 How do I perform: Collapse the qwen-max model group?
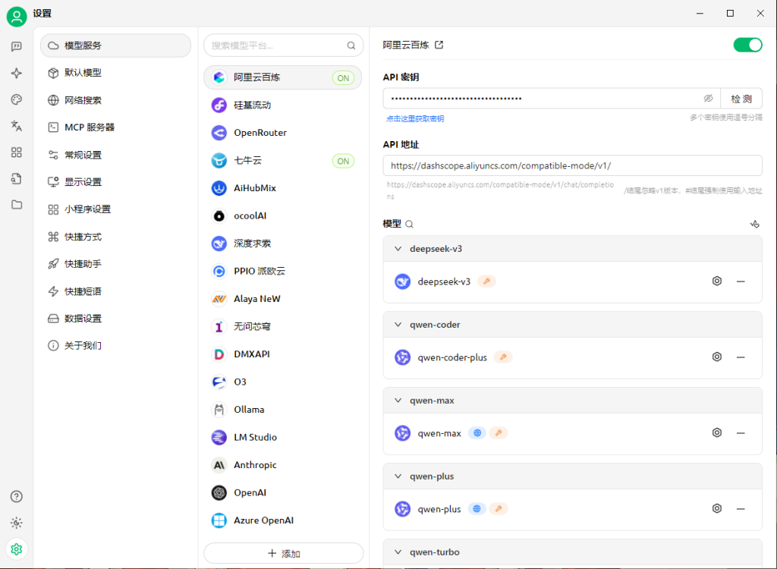[398, 401]
